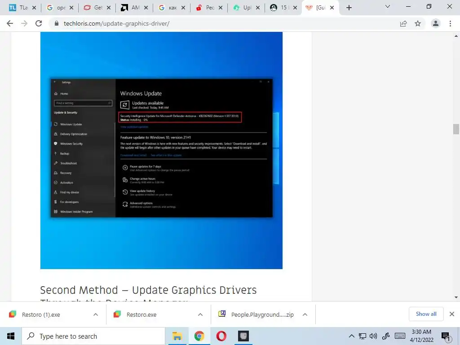Click the Chrome taskbar icon
This screenshot has height=345, width=460.
point(199,336)
